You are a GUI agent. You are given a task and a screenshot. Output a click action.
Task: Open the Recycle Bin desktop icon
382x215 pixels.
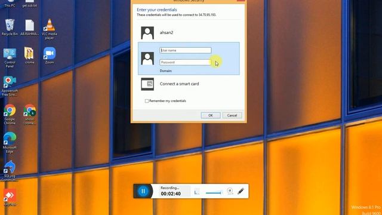pyautogui.click(x=10, y=27)
